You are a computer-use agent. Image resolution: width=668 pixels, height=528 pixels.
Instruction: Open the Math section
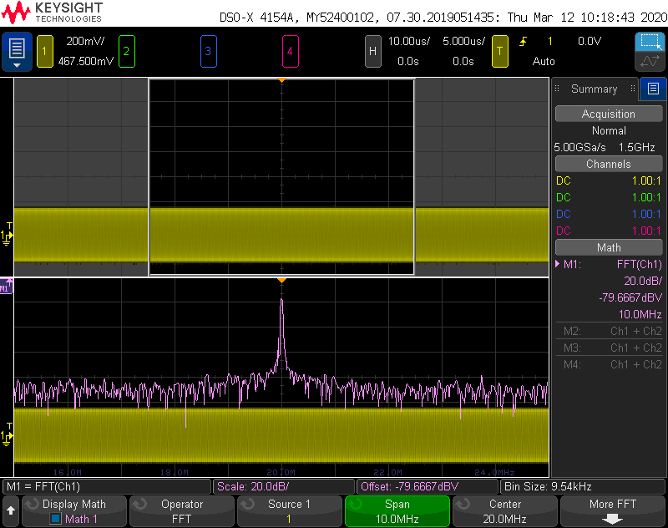pos(609,247)
